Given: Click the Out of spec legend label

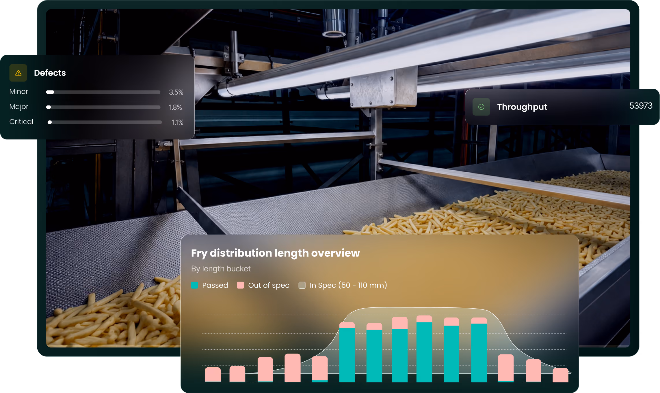Looking at the screenshot, I should pyautogui.click(x=269, y=285).
